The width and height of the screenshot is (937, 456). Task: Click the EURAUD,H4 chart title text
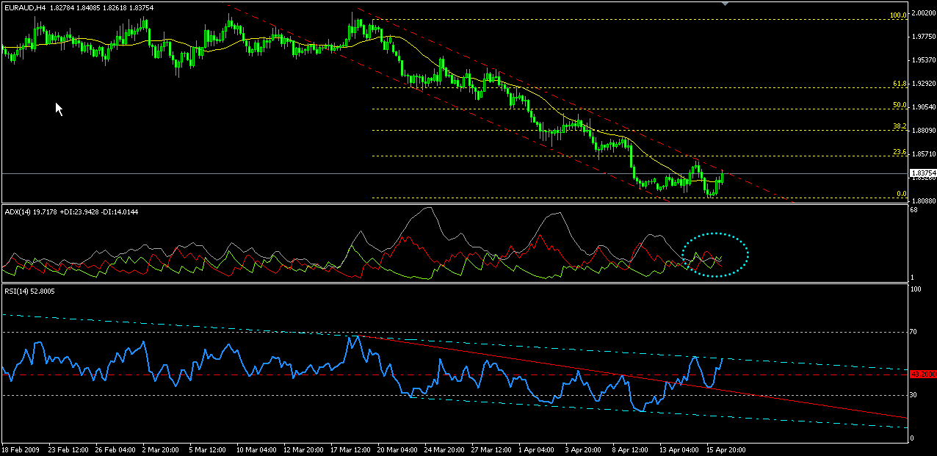tap(24, 7)
